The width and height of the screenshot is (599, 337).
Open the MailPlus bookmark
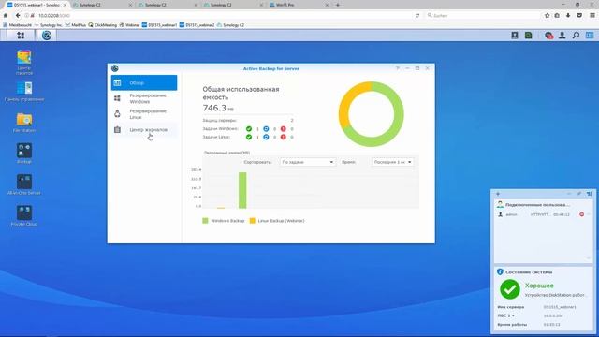point(75,25)
